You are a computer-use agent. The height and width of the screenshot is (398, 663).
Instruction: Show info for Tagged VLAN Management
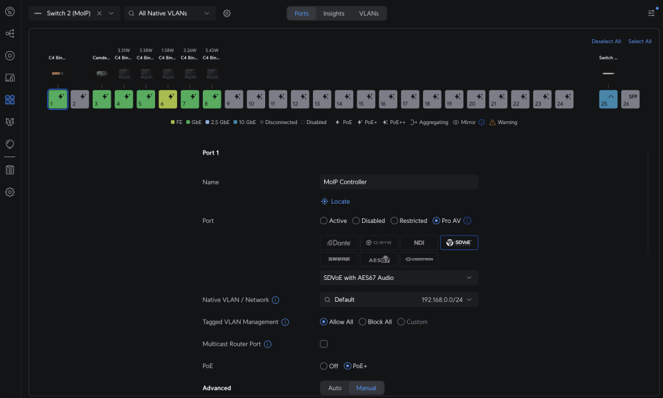point(285,322)
